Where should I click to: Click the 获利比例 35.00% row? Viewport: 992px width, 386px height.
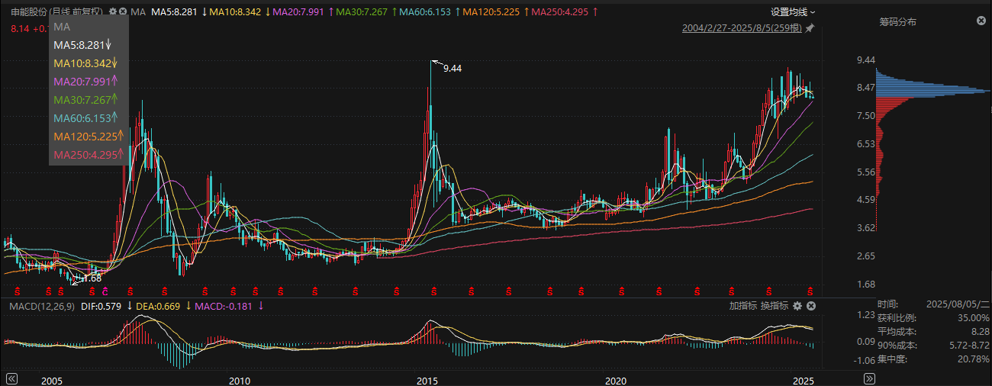click(932, 318)
